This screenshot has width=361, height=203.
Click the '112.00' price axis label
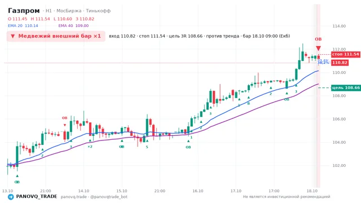[339, 49]
